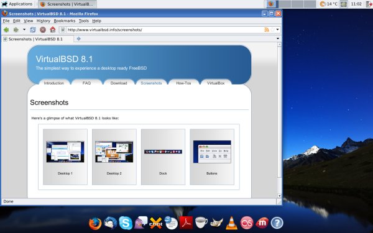Open the Help icon in the dock
The height and width of the screenshot is (233, 373).
pos(277,223)
